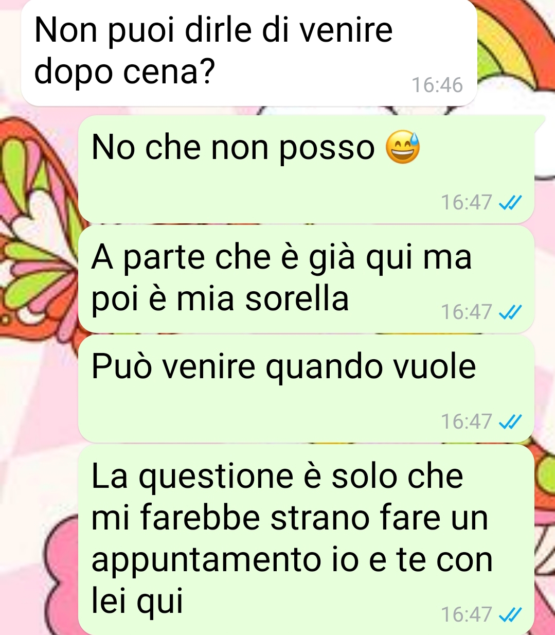This screenshot has height=635, width=555.
Task: Tap the 16:47 timestamp under 'quando vuole'
Action: [467, 421]
